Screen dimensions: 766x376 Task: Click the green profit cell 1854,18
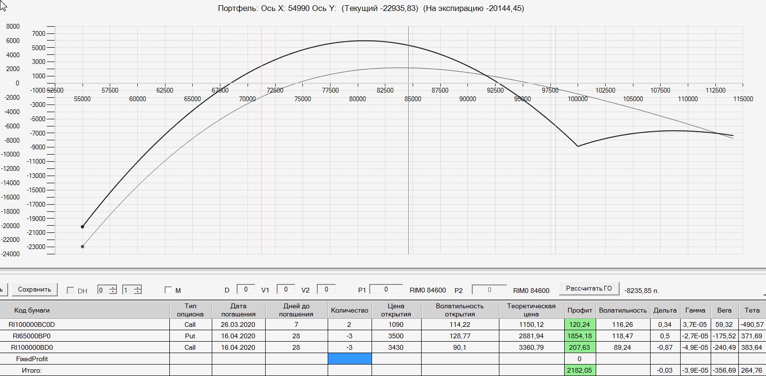(580, 336)
